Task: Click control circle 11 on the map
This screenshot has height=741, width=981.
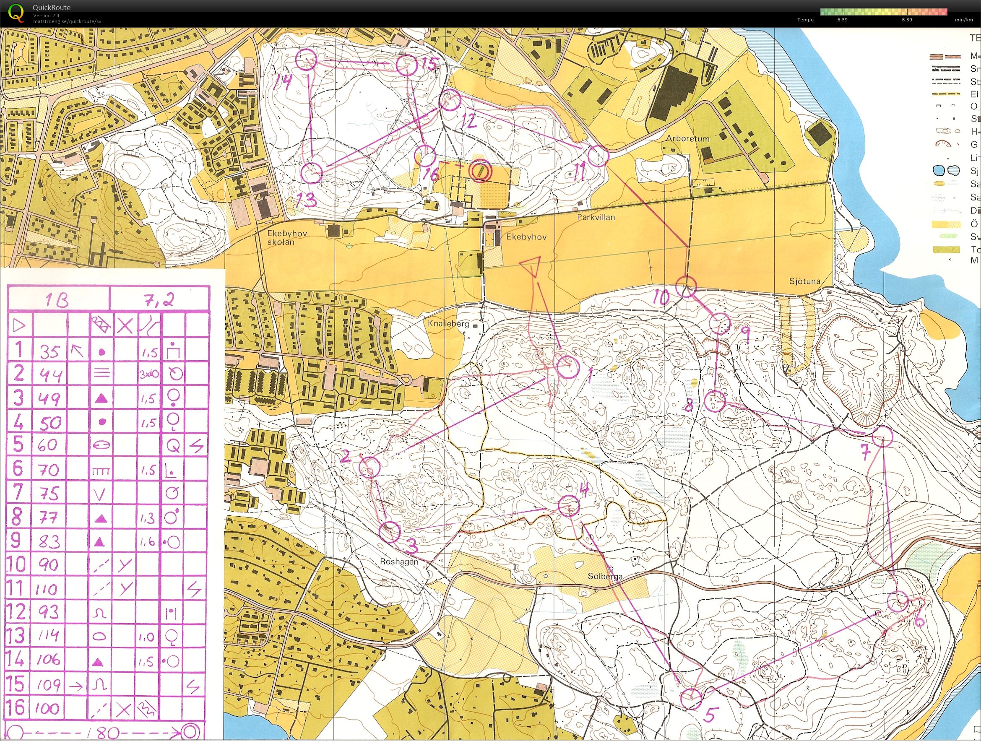Action: pyautogui.click(x=597, y=156)
